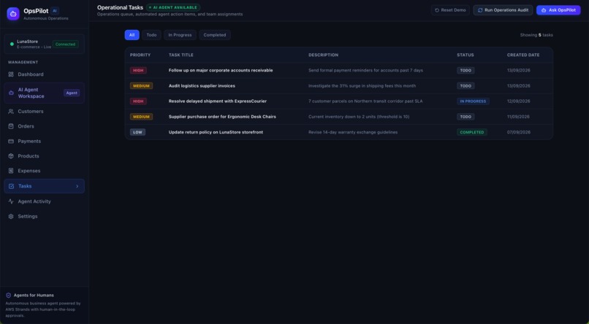Click description 'Investigate the 31% surge in shipping fees'
The width and height of the screenshot is (589, 324).
coord(362,86)
